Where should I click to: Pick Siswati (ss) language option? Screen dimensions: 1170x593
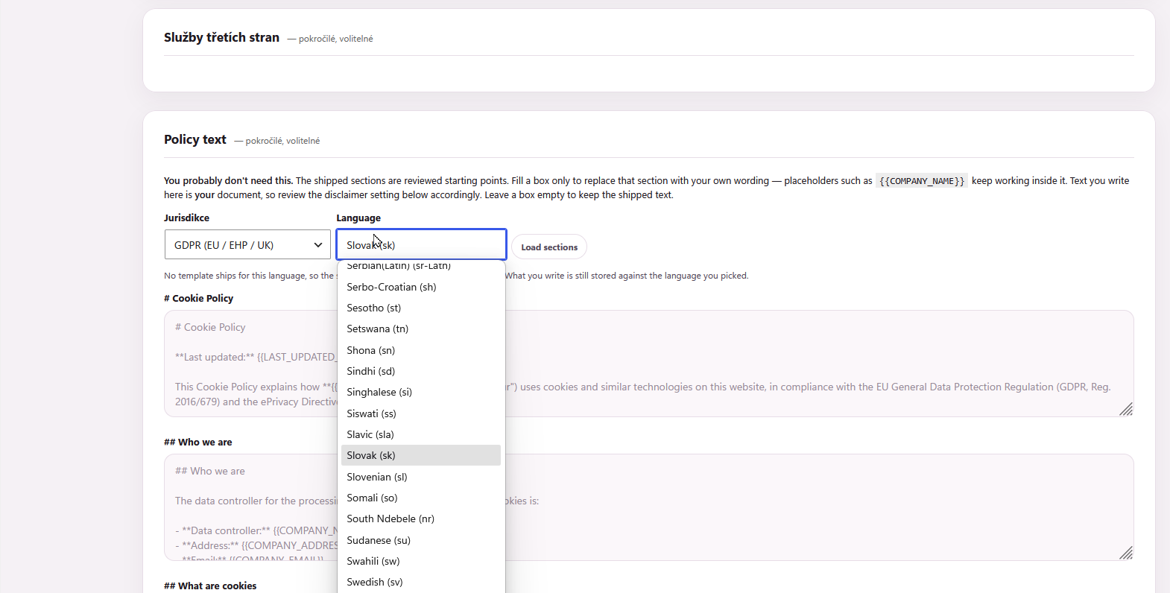(x=421, y=413)
